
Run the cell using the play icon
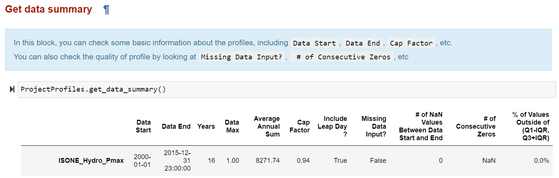(x=12, y=89)
